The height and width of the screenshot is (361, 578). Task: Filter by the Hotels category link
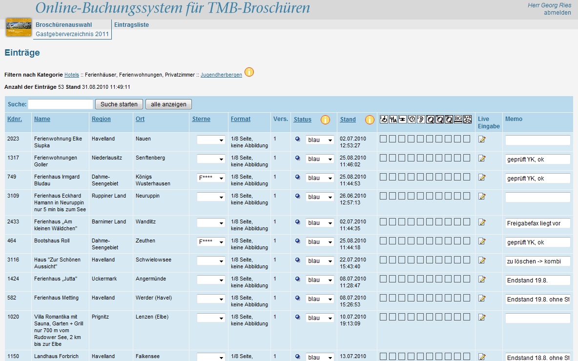(71, 75)
